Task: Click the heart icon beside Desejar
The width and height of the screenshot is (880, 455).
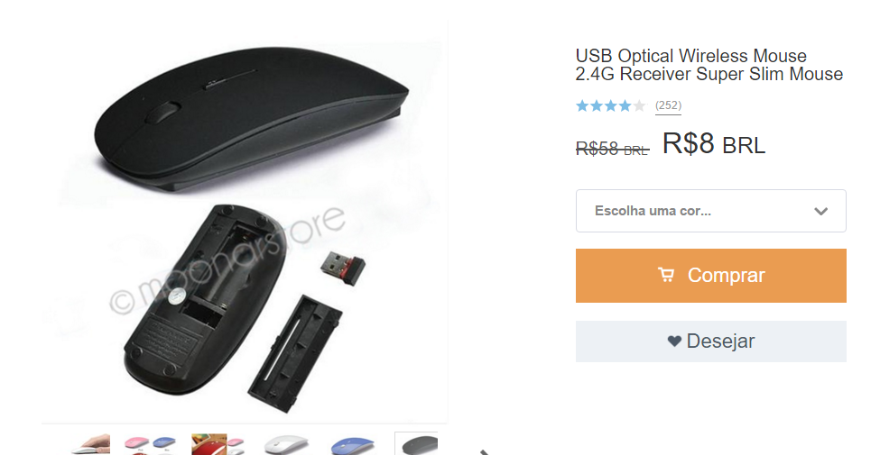Action: click(674, 341)
